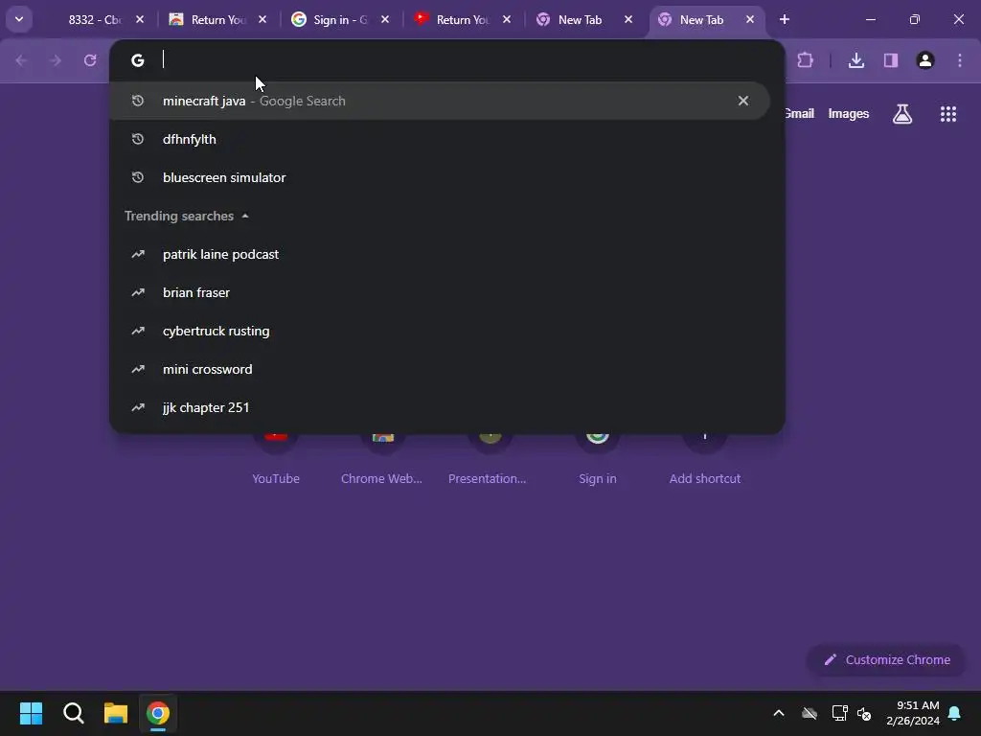Image resolution: width=981 pixels, height=736 pixels.
Task: Switch to the Sign in - G tab
Action: click(x=340, y=19)
